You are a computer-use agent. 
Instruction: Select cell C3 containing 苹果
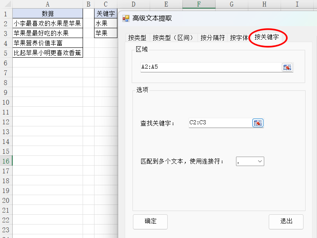click(106, 33)
